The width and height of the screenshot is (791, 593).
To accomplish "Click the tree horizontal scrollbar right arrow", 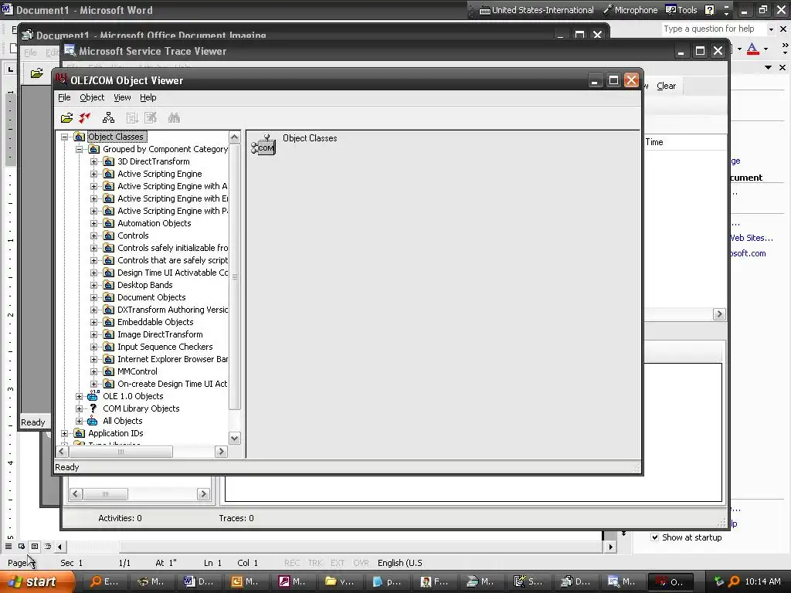I will click(x=221, y=452).
